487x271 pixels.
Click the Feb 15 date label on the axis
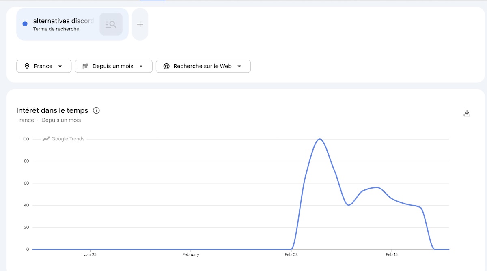392,255
